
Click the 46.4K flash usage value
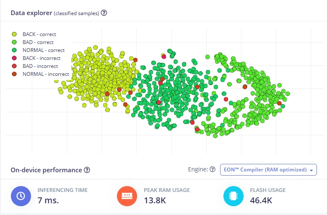point(261,200)
